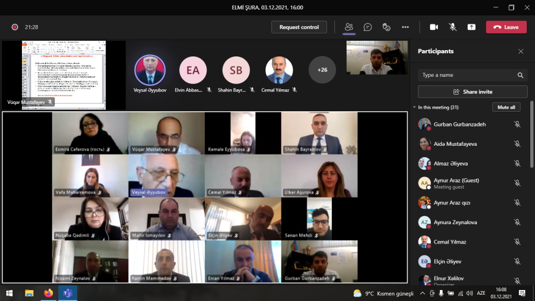The image size is (535, 301).
Task: Open the notification center icon
Action: pos(522,293)
